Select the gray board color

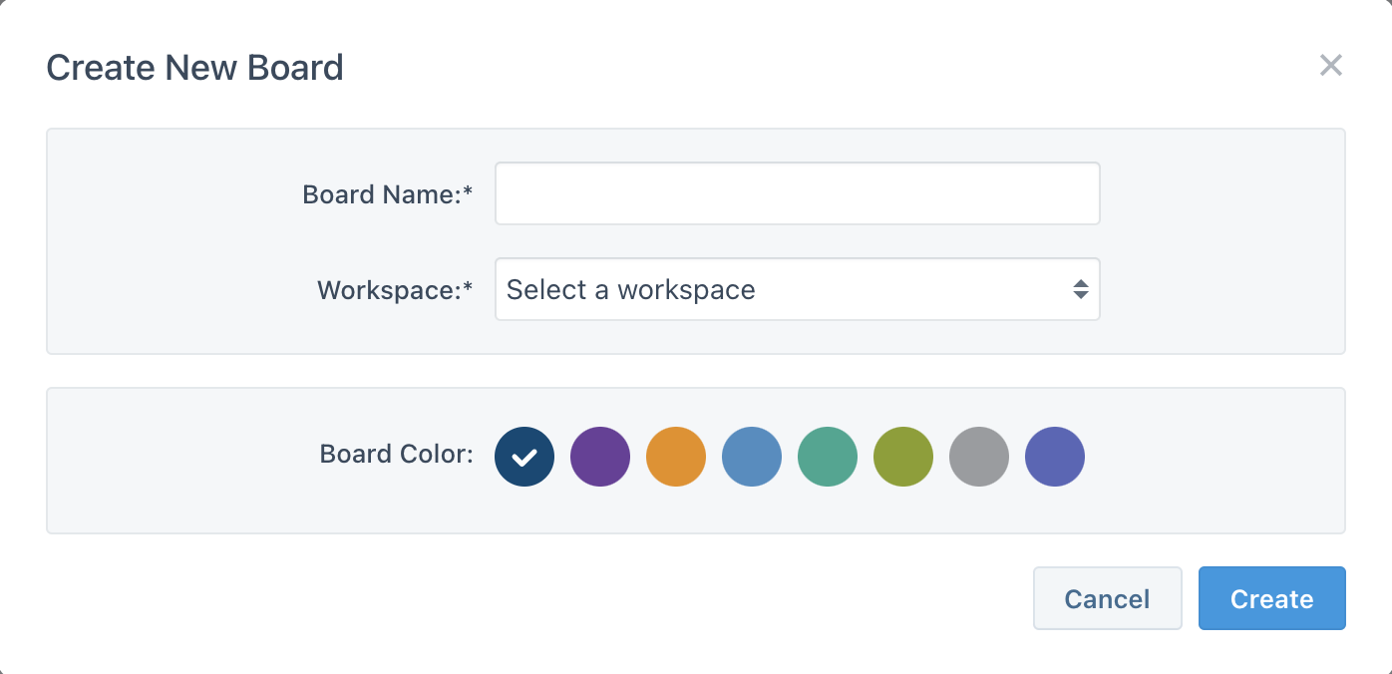pyautogui.click(x=979, y=457)
